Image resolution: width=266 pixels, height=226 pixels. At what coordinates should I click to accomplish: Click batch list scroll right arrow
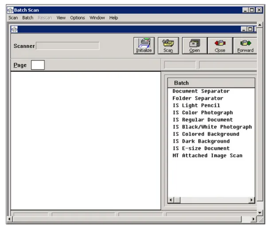[x=251, y=200]
